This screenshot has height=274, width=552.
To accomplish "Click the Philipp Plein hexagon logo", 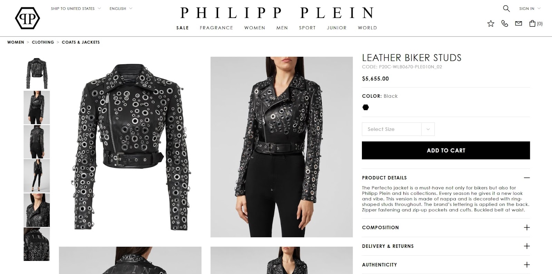I will pos(28,18).
